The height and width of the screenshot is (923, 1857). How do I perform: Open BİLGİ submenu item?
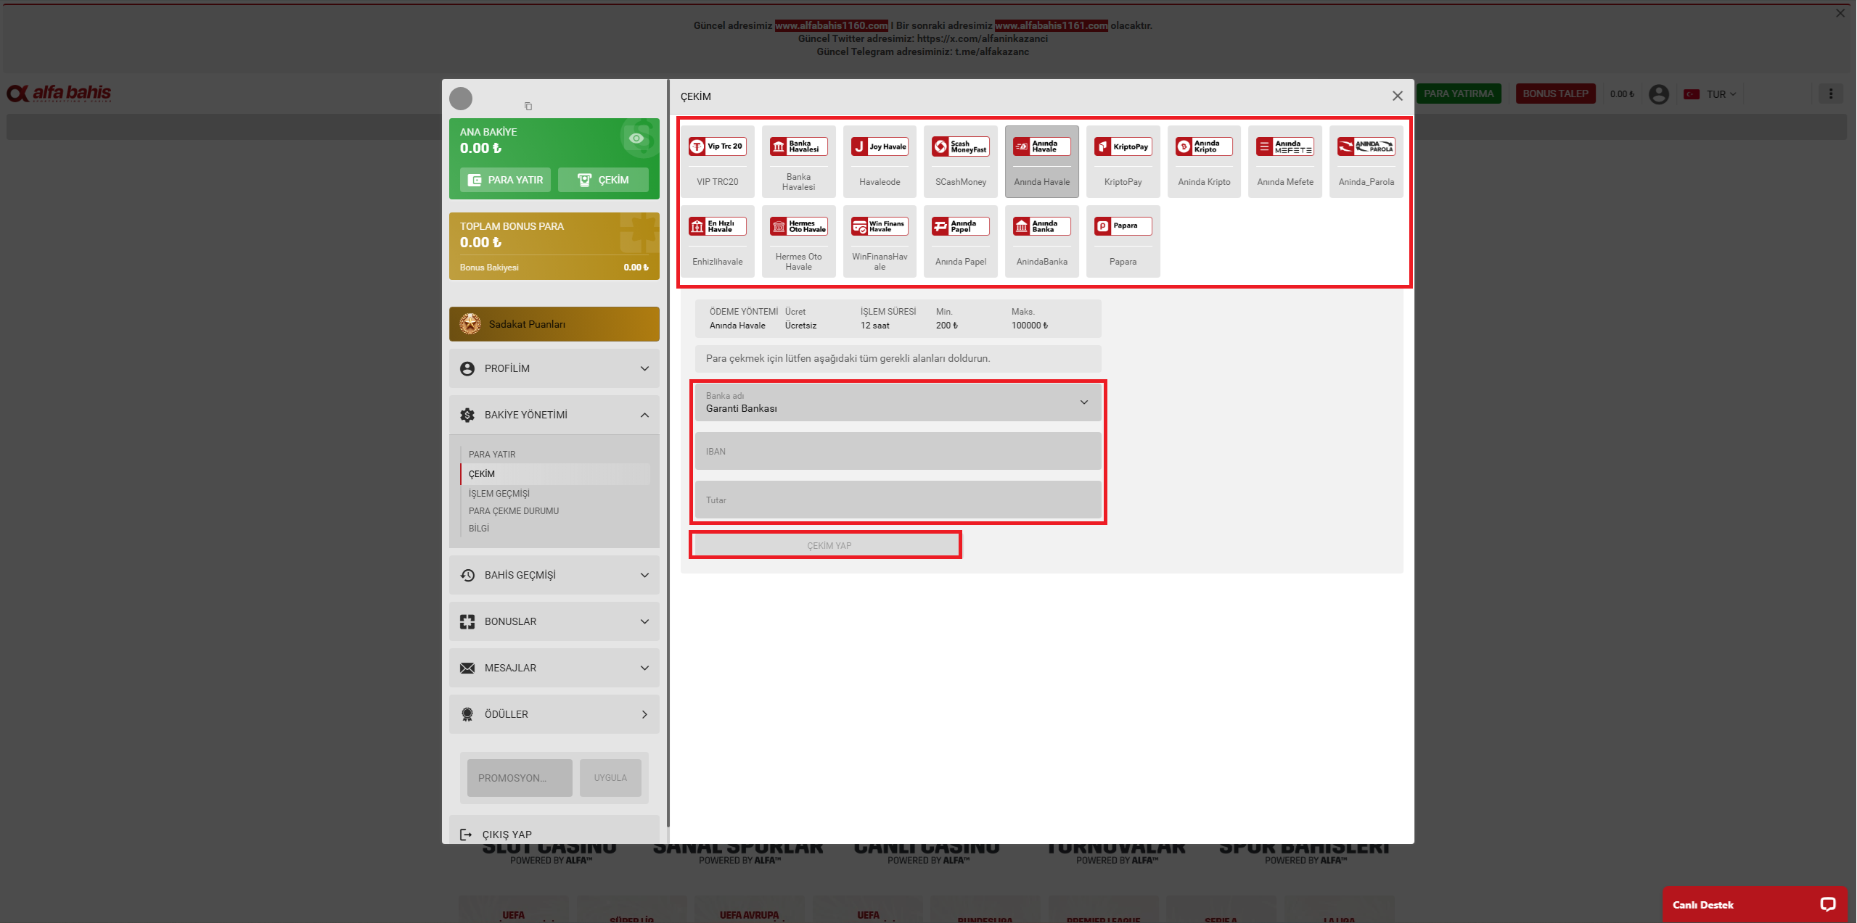pyautogui.click(x=479, y=529)
